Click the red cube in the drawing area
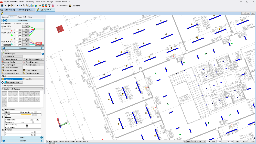Viewport: 256px width, 144px height. click(x=60, y=29)
